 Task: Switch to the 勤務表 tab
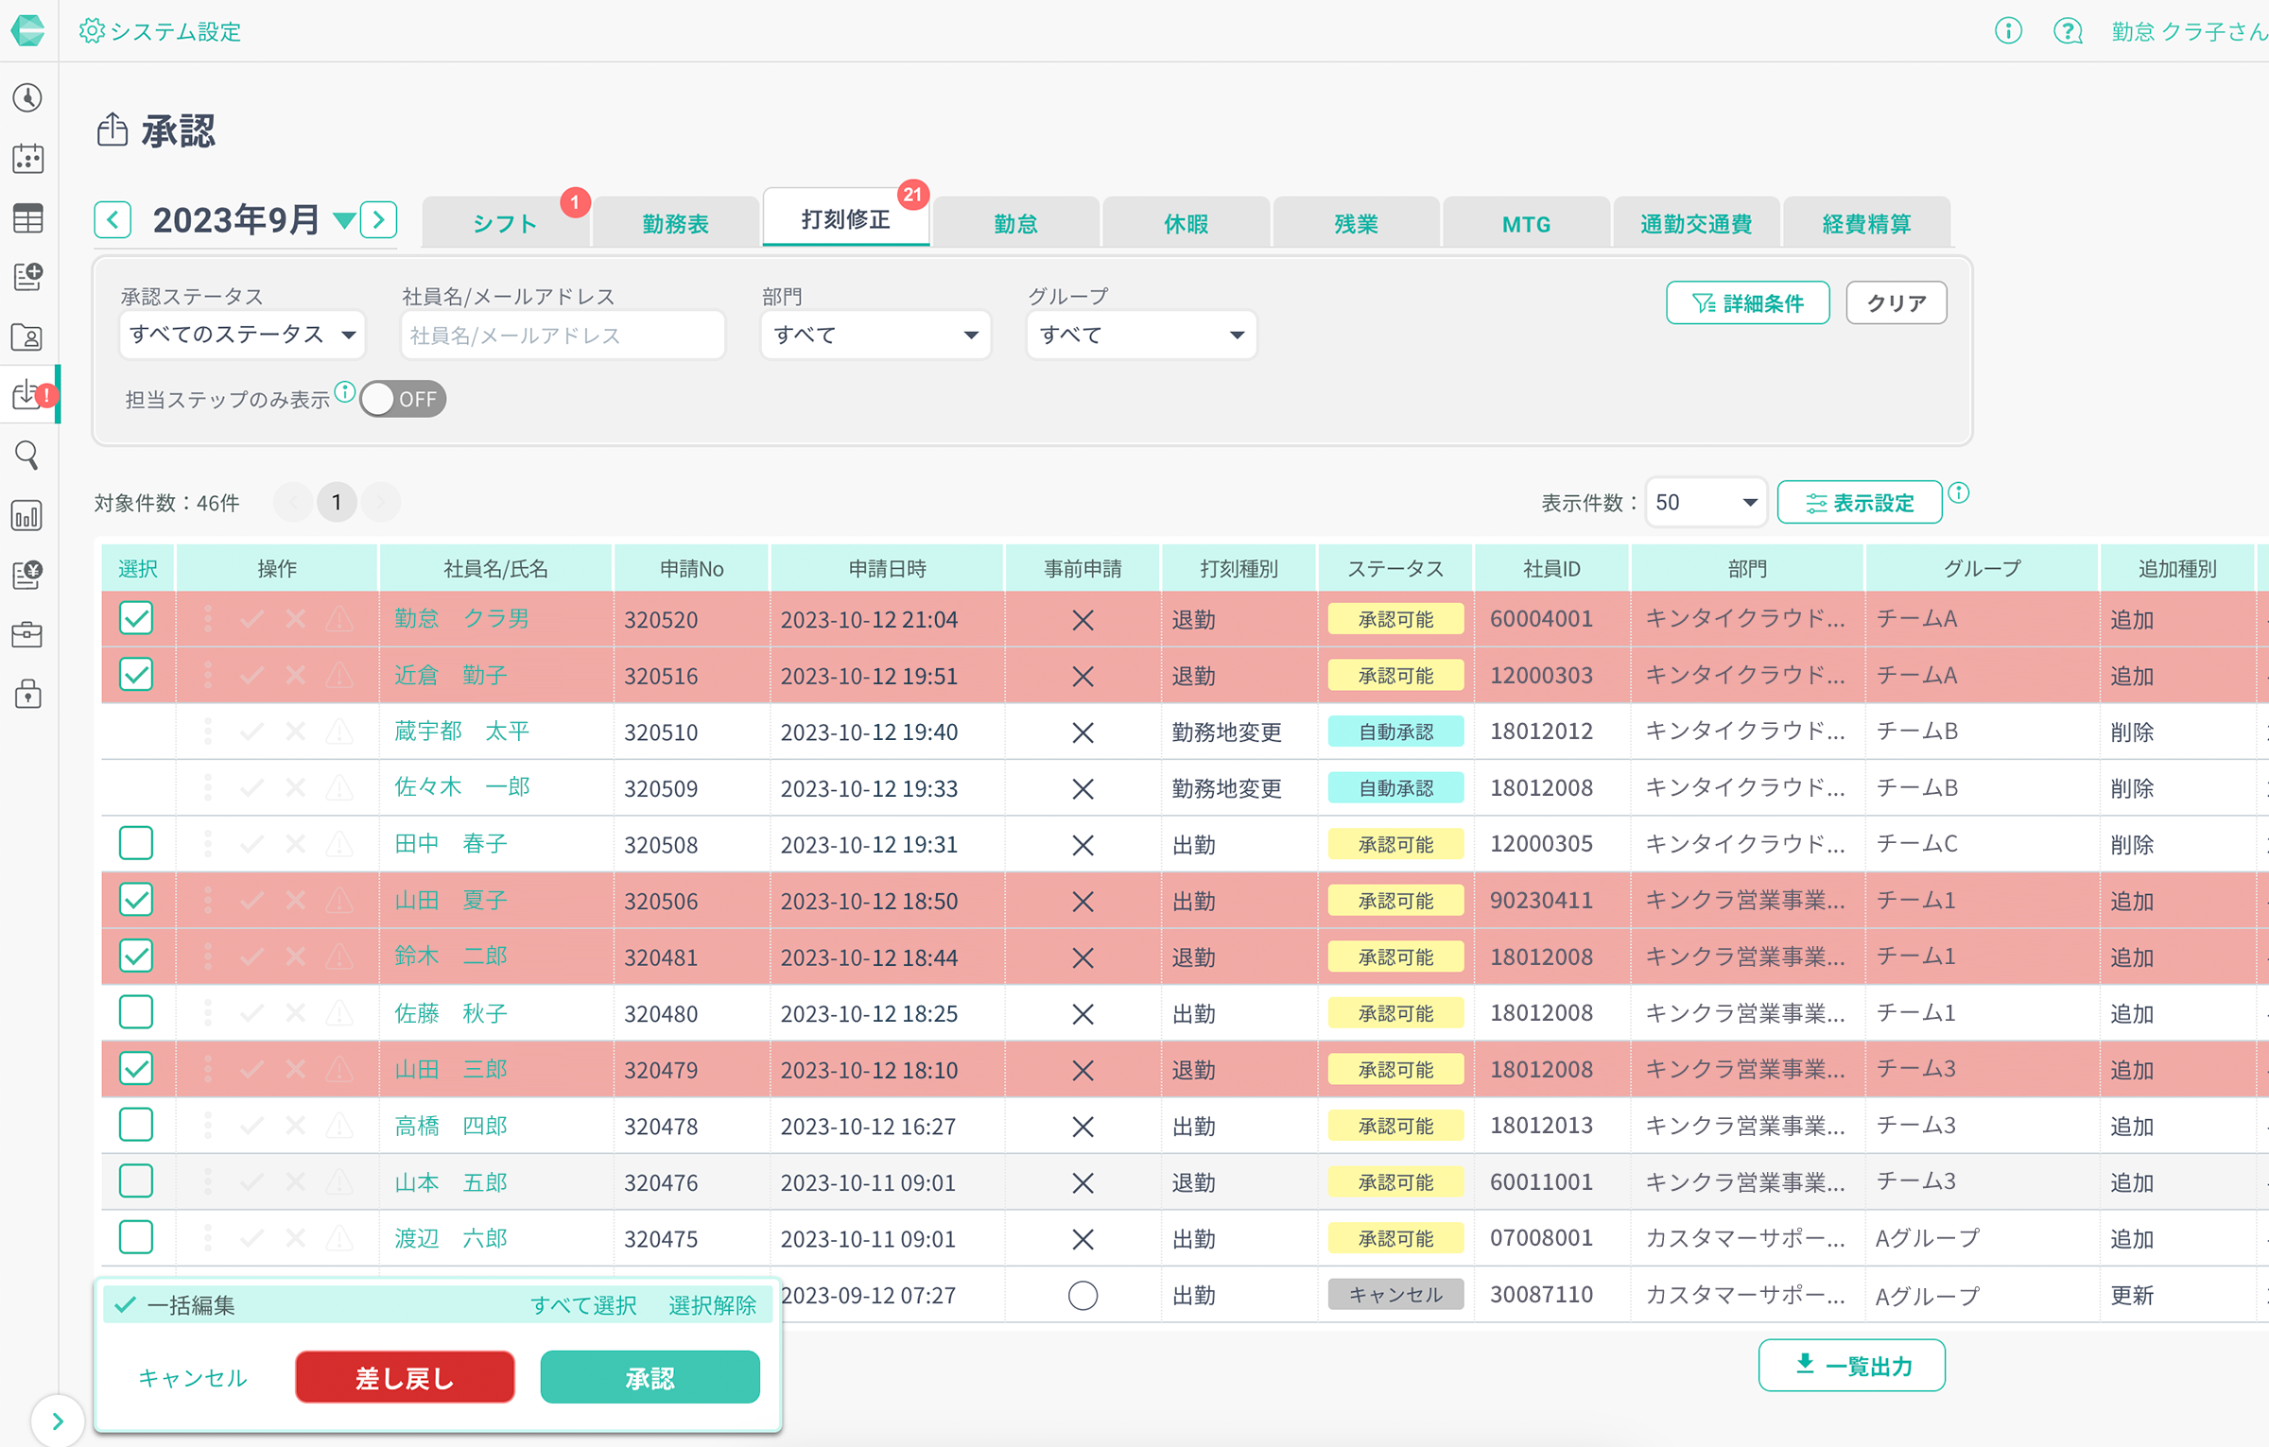tap(675, 223)
